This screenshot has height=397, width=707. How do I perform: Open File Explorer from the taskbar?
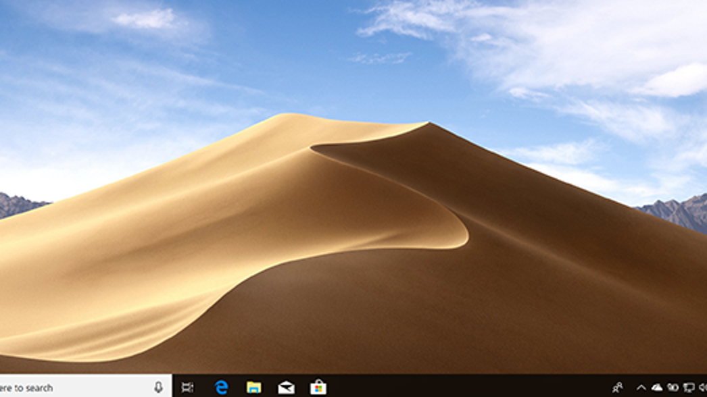coord(254,387)
